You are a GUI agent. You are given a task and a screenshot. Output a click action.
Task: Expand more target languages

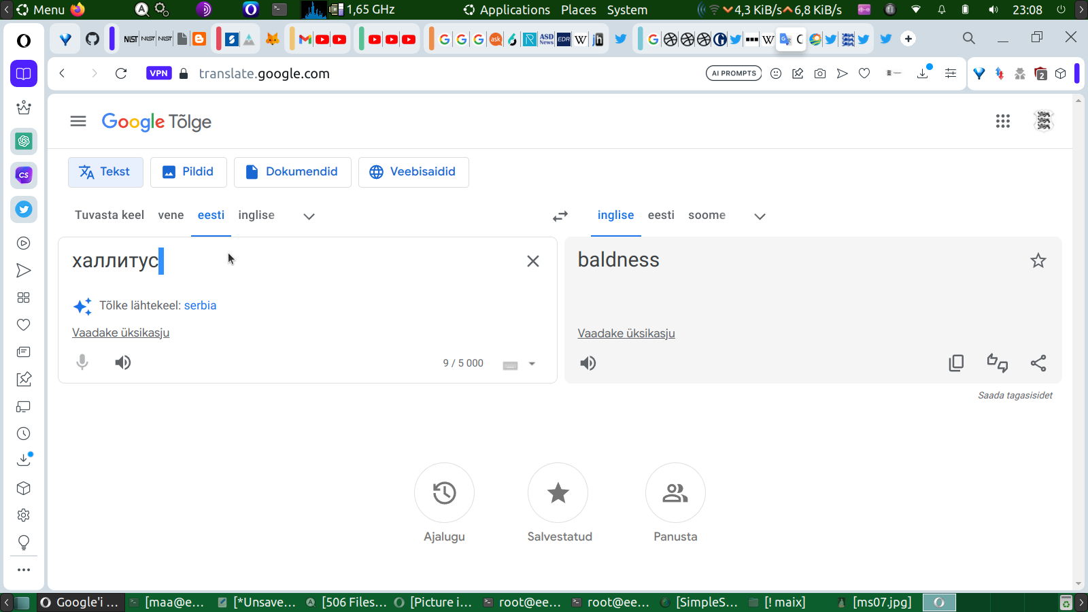coord(760,216)
